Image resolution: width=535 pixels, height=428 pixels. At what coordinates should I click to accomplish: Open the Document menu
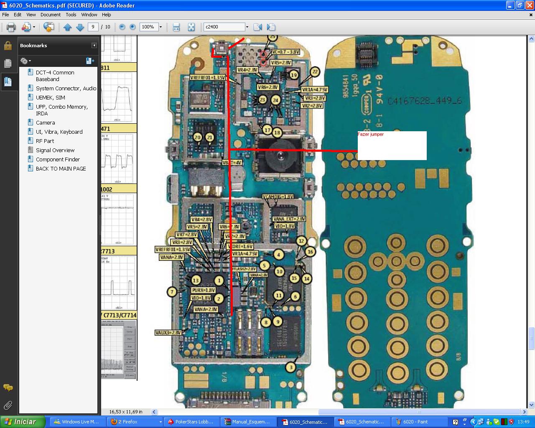51,15
